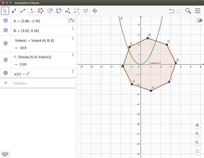Select the Slider tool
The image size is (204, 158).
pyautogui.click(x=85, y=11)
